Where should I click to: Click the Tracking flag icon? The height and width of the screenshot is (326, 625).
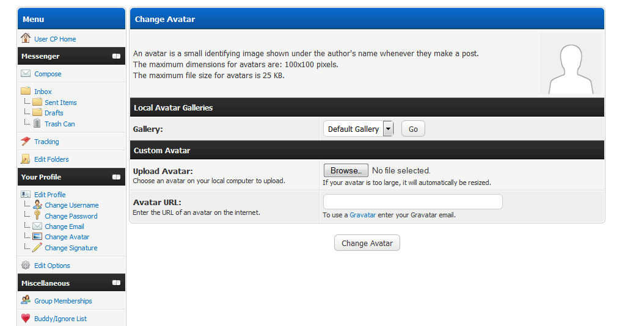click(26, 142)
